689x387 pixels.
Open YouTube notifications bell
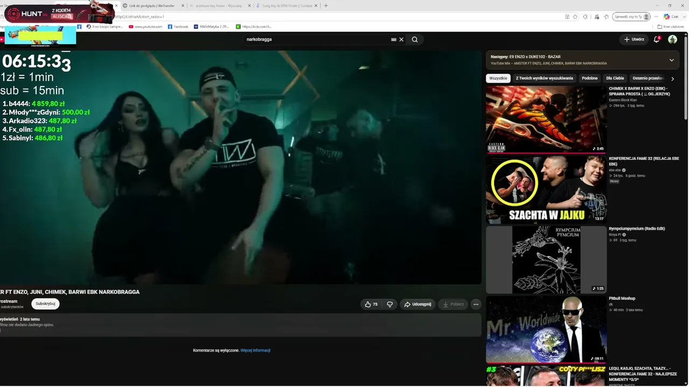coord(656,39)
